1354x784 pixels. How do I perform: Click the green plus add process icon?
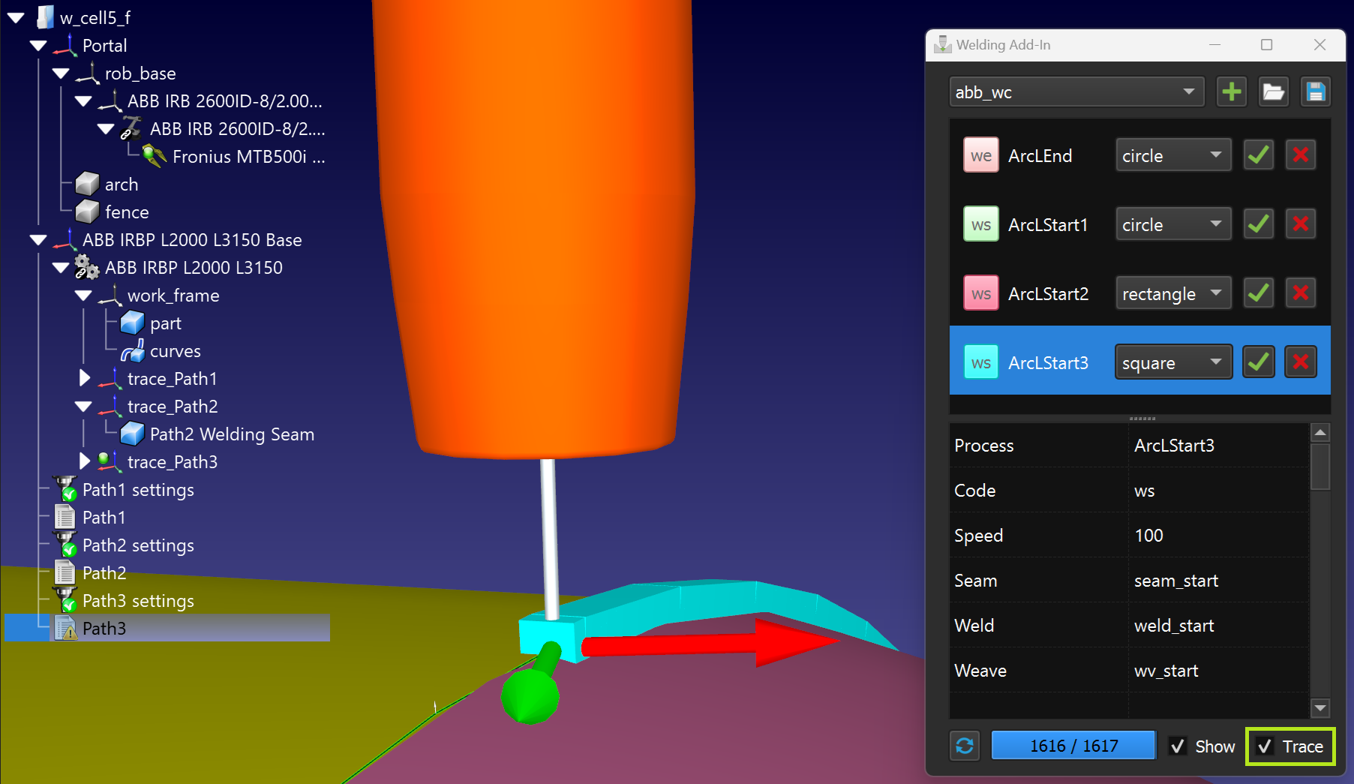click(1231, 92)
